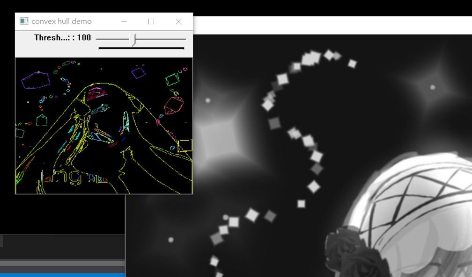Maximize the convex hull demo window
Image resolution: width=472 pixels, height=277 pixels.
point(151,21)
